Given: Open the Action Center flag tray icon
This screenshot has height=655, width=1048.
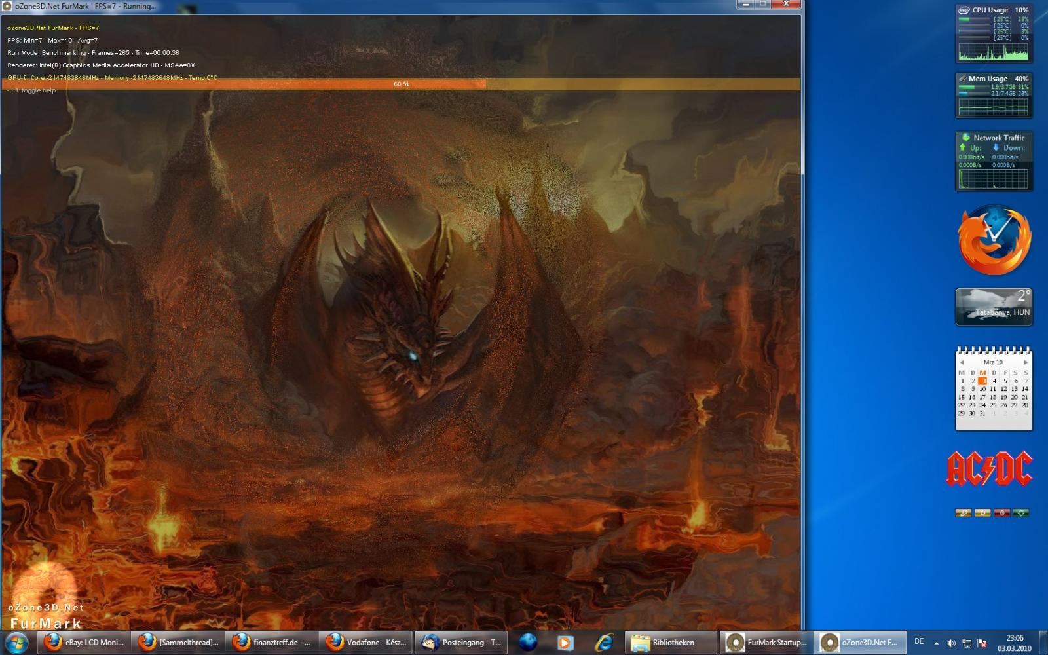Looking at the screenshot, I should (x=982, y=643).
